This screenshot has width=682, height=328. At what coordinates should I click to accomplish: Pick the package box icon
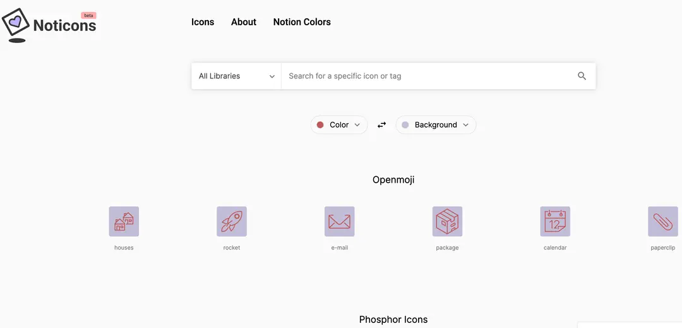click(447, 221)
